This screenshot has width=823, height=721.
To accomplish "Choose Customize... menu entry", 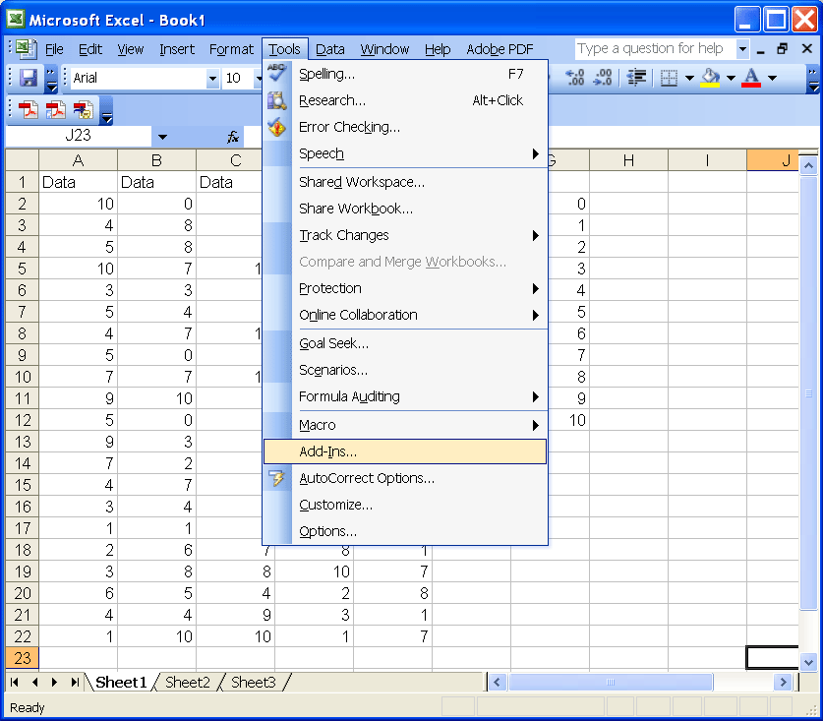I will (x=405, y=505).
